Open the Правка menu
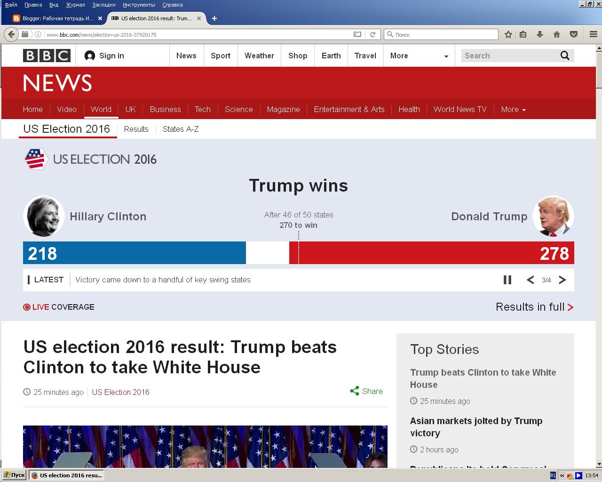The height and width of the screenshot is (482, 602). pyautogui.click(x=33, y=5)
